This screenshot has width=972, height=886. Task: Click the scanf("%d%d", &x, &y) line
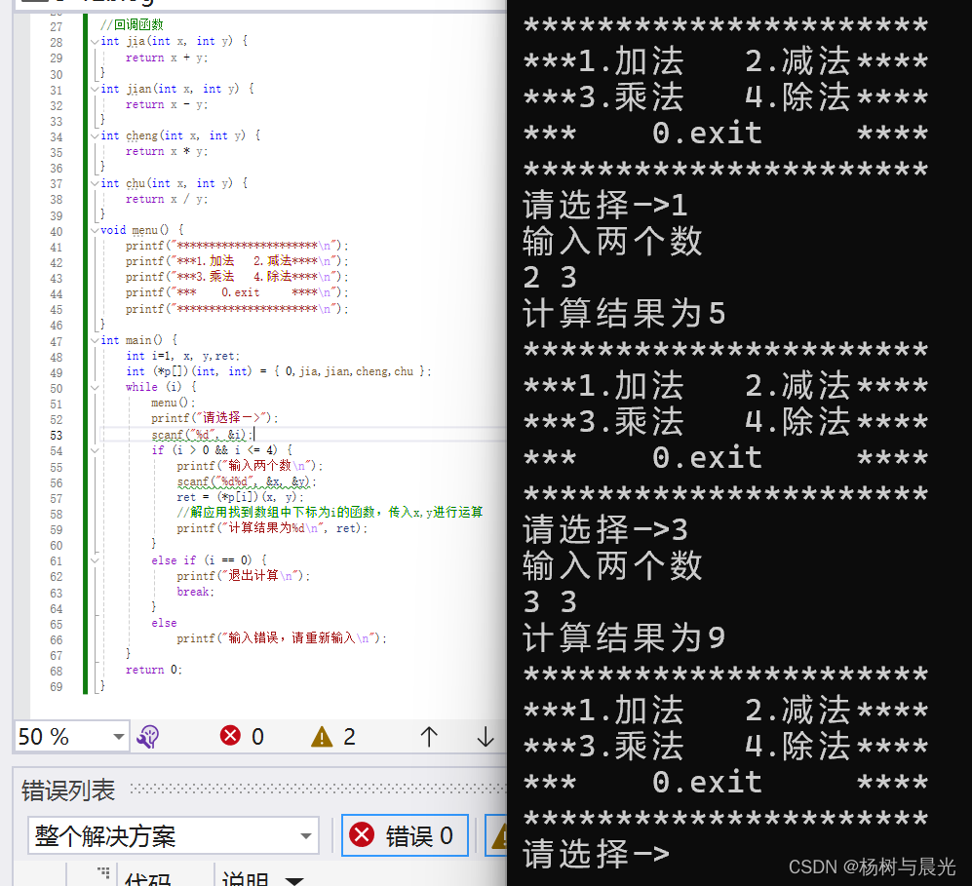coord(247,482)
